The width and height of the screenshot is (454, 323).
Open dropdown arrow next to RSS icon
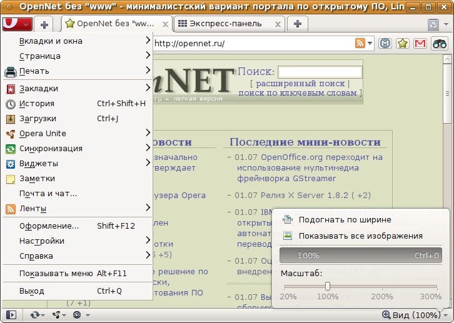(370, 43)
